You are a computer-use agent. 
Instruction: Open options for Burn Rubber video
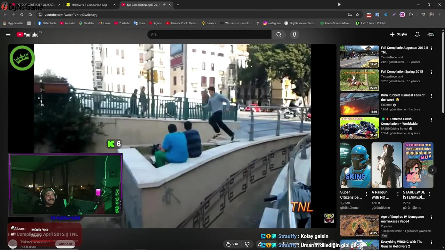(x=431, y=96)
